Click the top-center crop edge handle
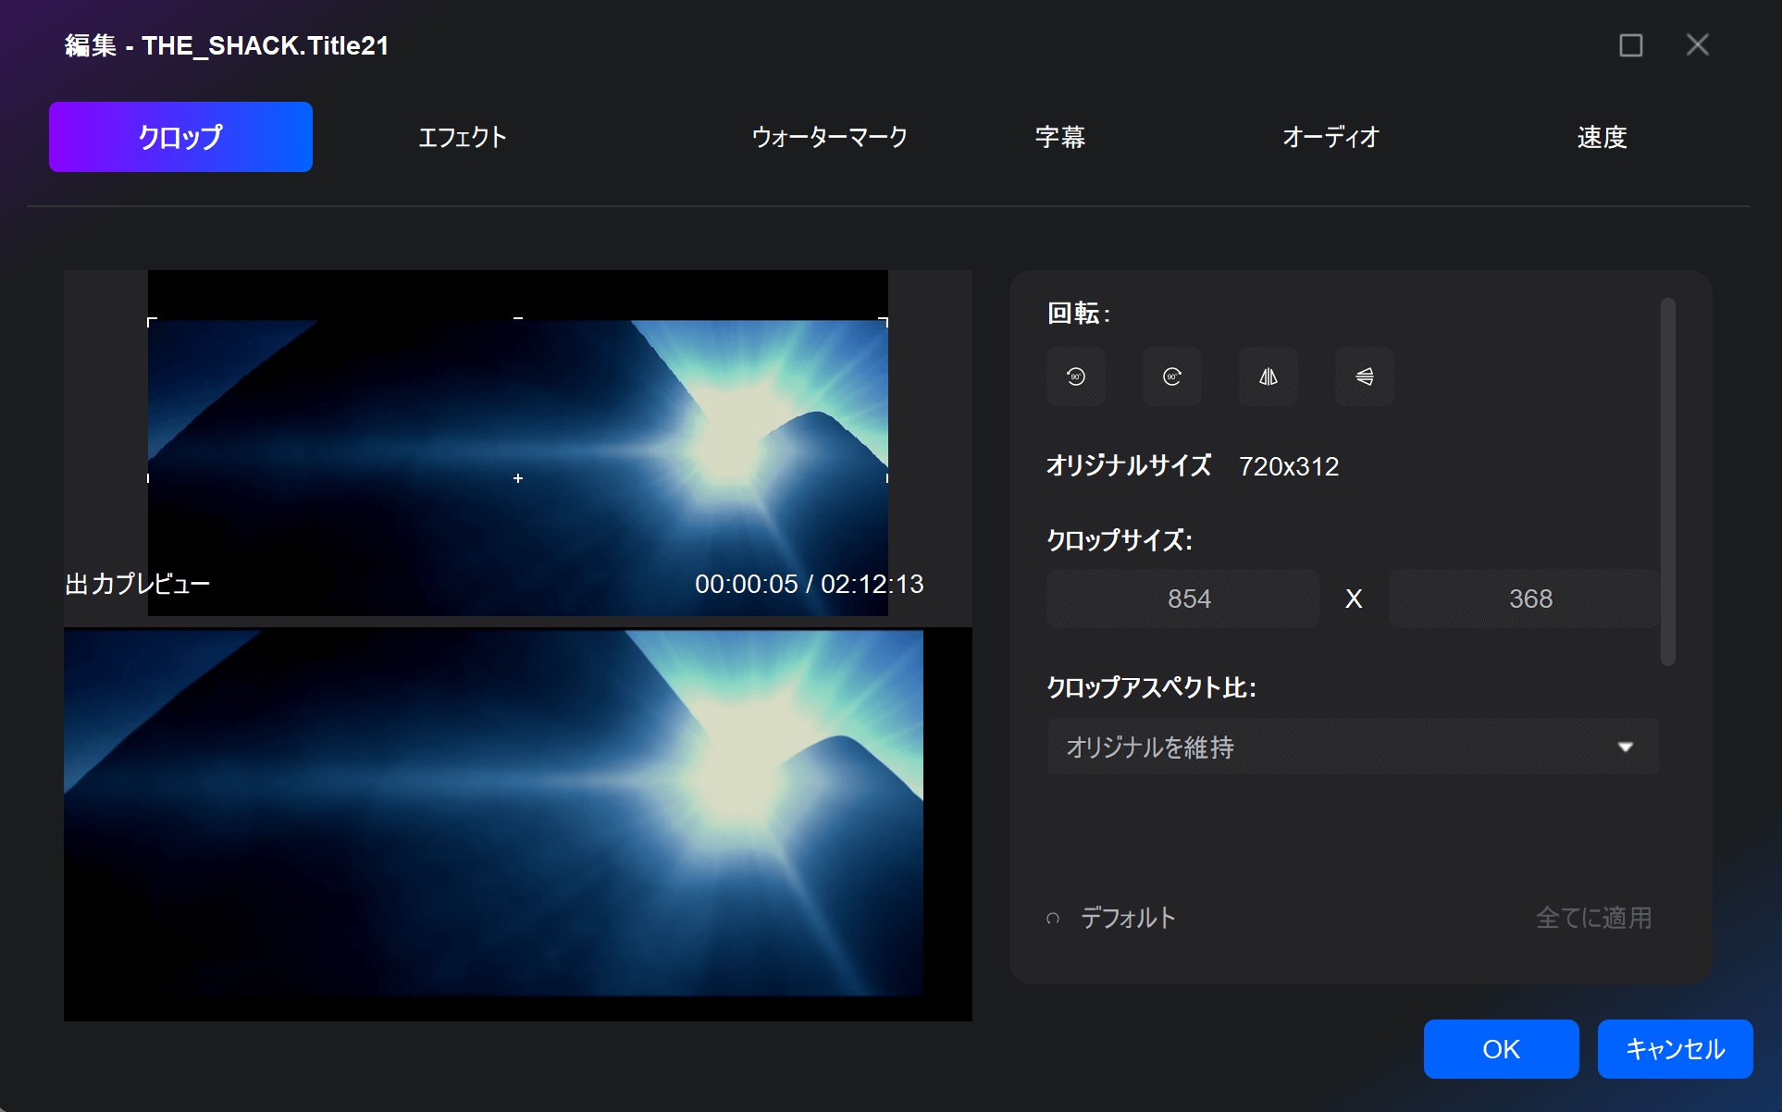1782x1112 pixels. click(518, 318)
